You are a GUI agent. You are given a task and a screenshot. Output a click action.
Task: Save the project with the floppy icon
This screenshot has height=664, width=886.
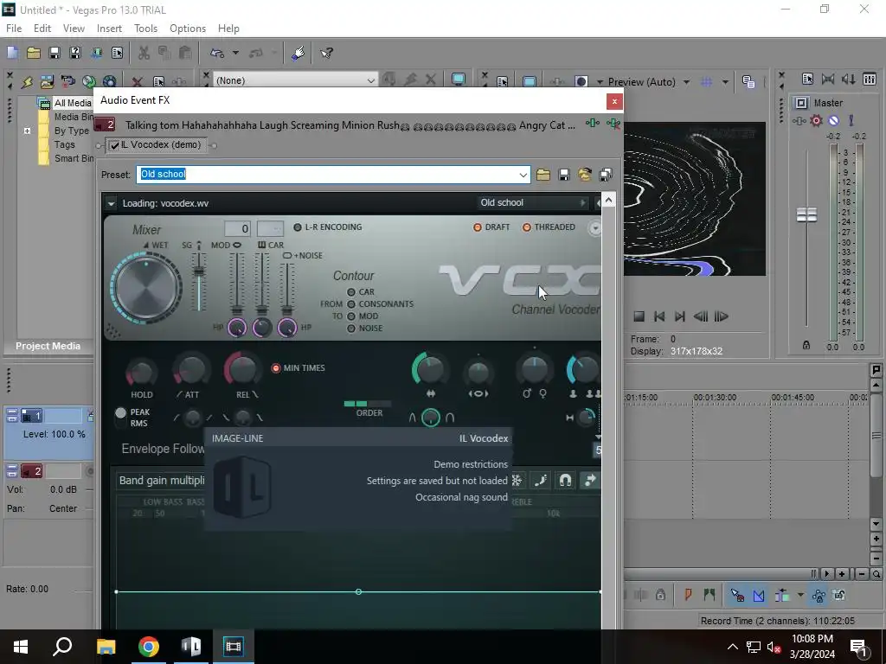(55, 53)
